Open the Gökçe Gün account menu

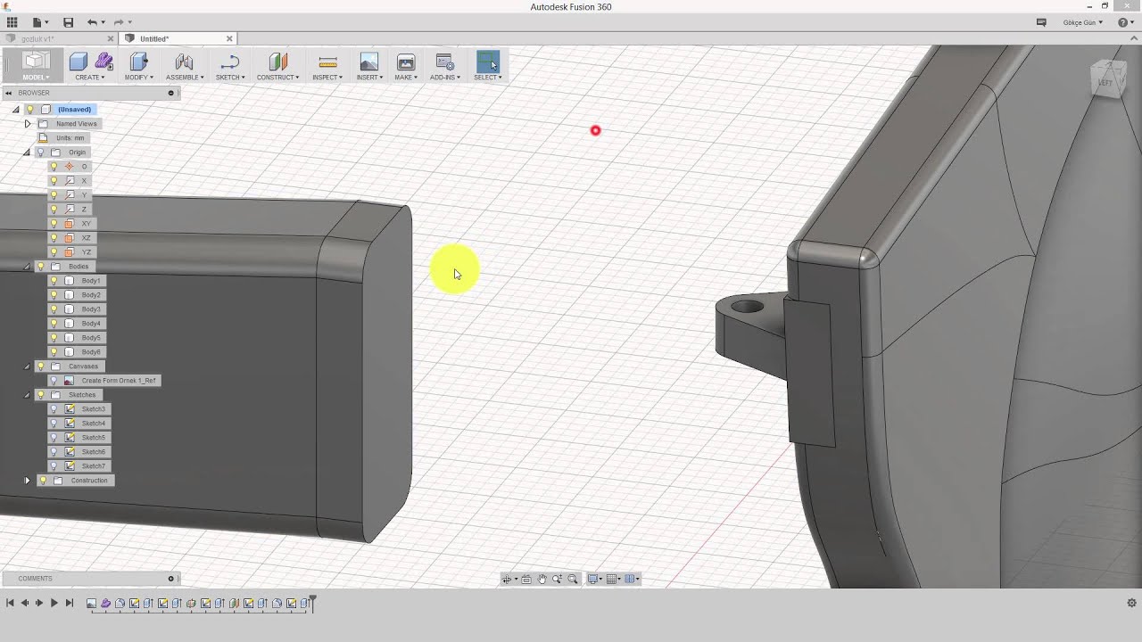click(x=1083, y=22)
